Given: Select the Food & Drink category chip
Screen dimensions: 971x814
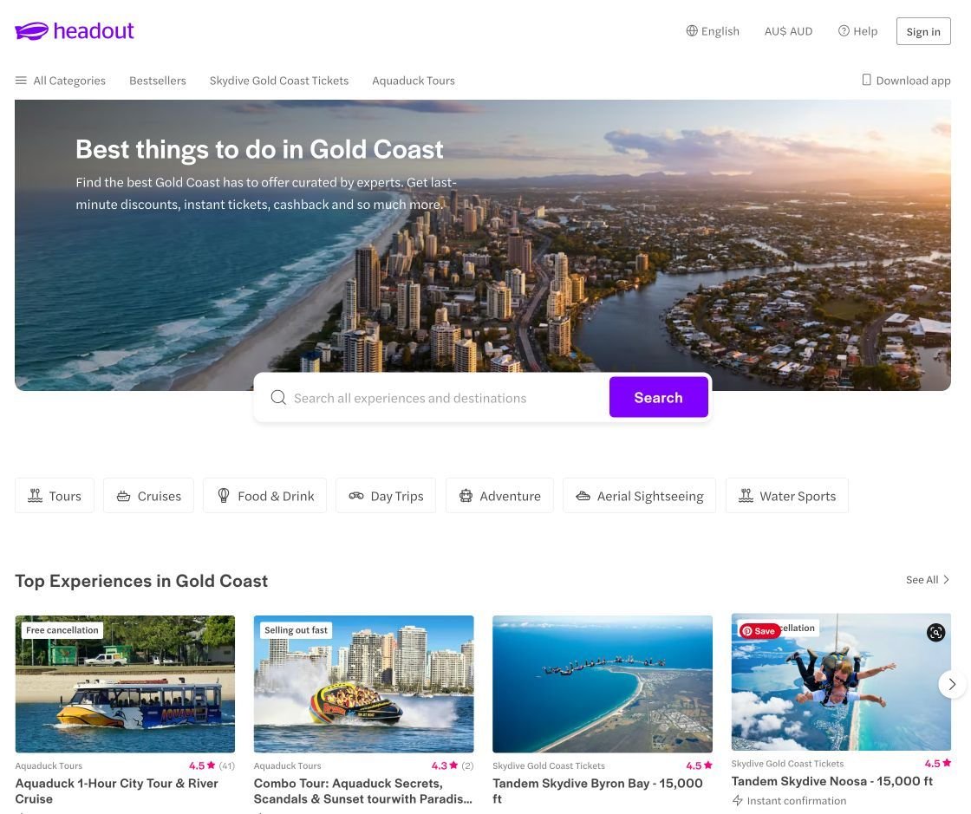Looking at the screenshot, I should 265,495.
